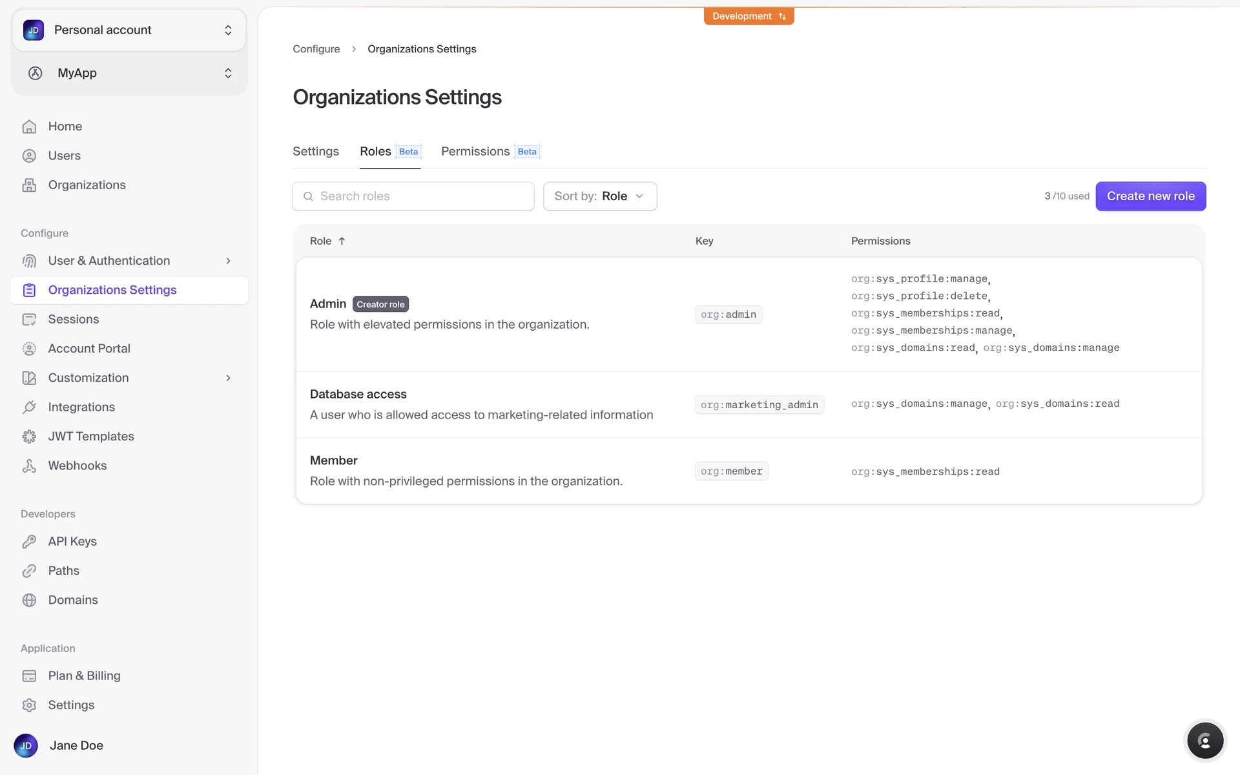Open the MyApp application selector
This screenshot has height=775, width=1240.
(x=129, y=73)
